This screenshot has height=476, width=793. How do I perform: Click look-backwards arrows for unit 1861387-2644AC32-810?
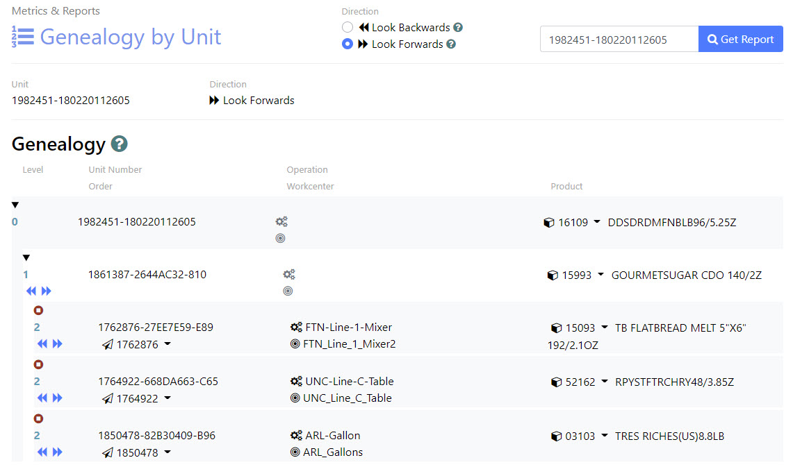pos(31,291)
